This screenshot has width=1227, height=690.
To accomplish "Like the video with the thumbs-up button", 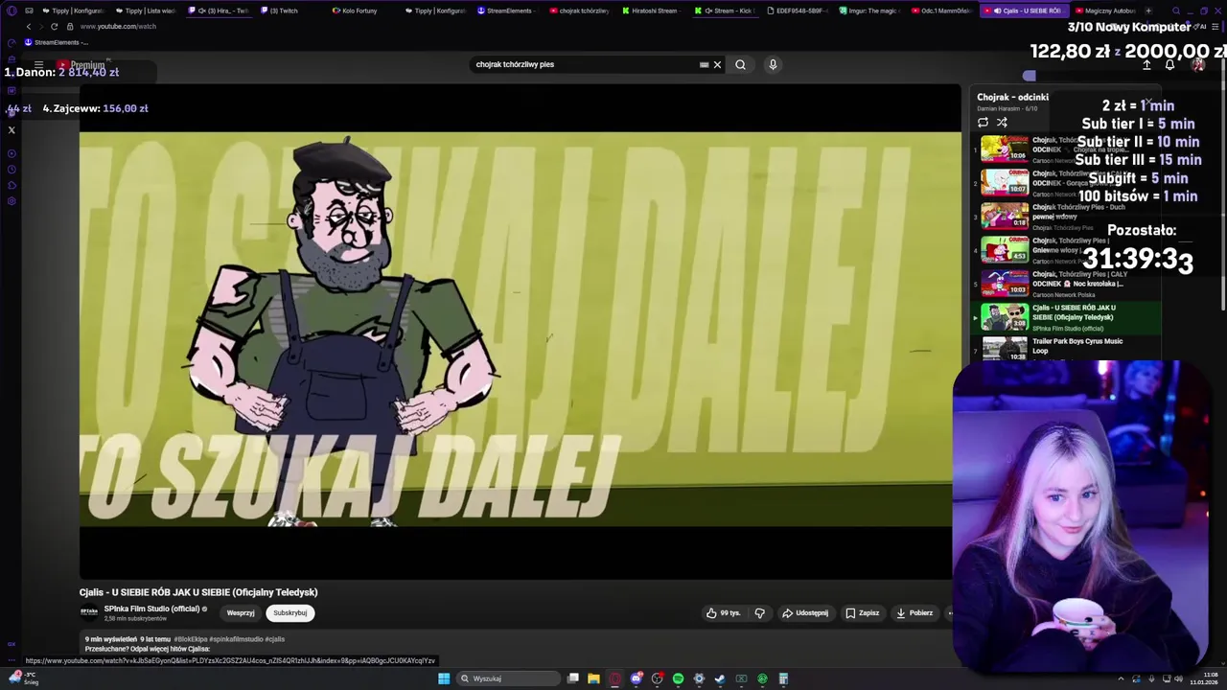I will 724,613.
